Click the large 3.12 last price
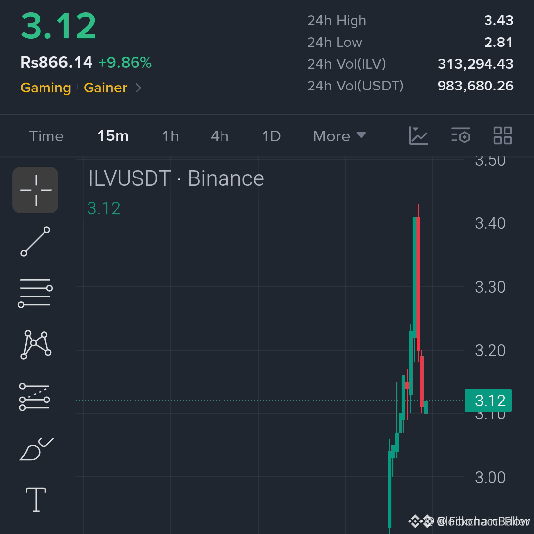534x534 pixels. (x=58, y=26)
